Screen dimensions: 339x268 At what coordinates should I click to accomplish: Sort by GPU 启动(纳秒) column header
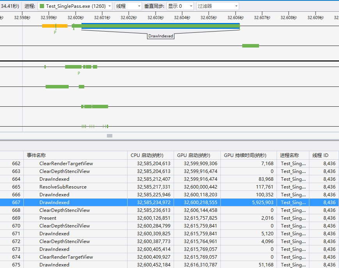pyautogui.click(x=197, y=155)
